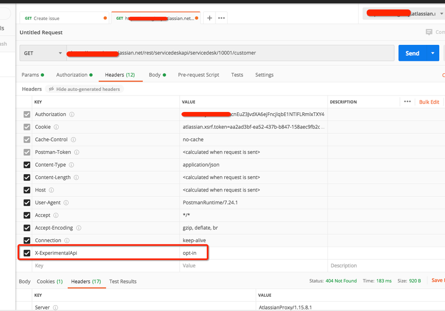
Task: Click info icon next to Accept-Encoding header
Action: coord(78,228)
